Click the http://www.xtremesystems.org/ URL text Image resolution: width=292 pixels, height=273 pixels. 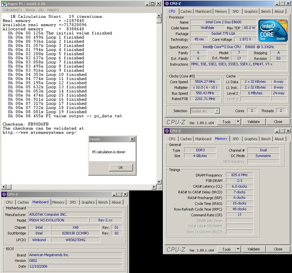pyautogui.click(x=39, y=133)
